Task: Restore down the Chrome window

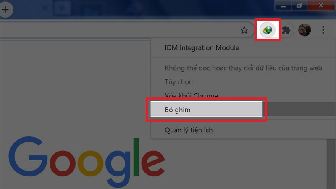Action: (299, 5)
